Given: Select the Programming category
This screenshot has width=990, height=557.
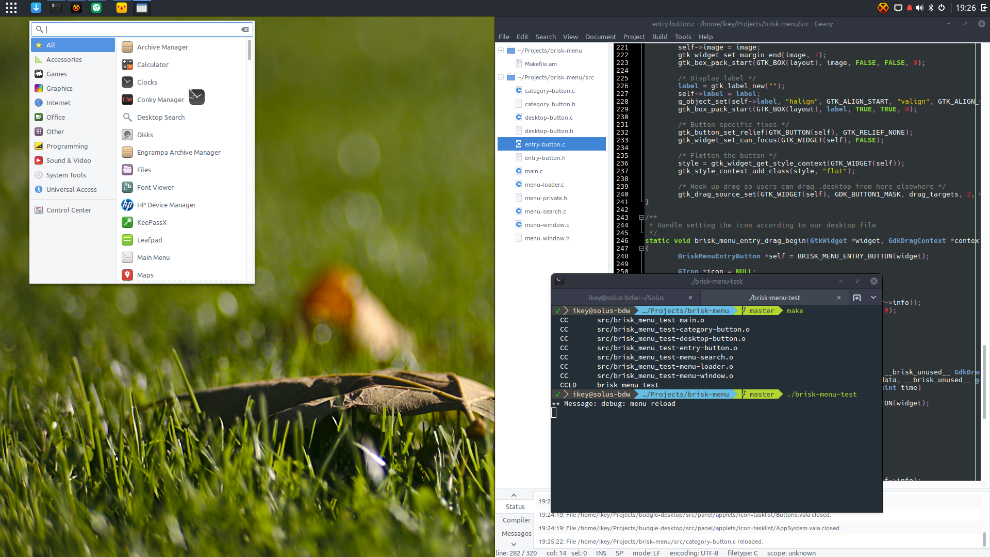Looking at the screenshot, I should click(73, 146).
